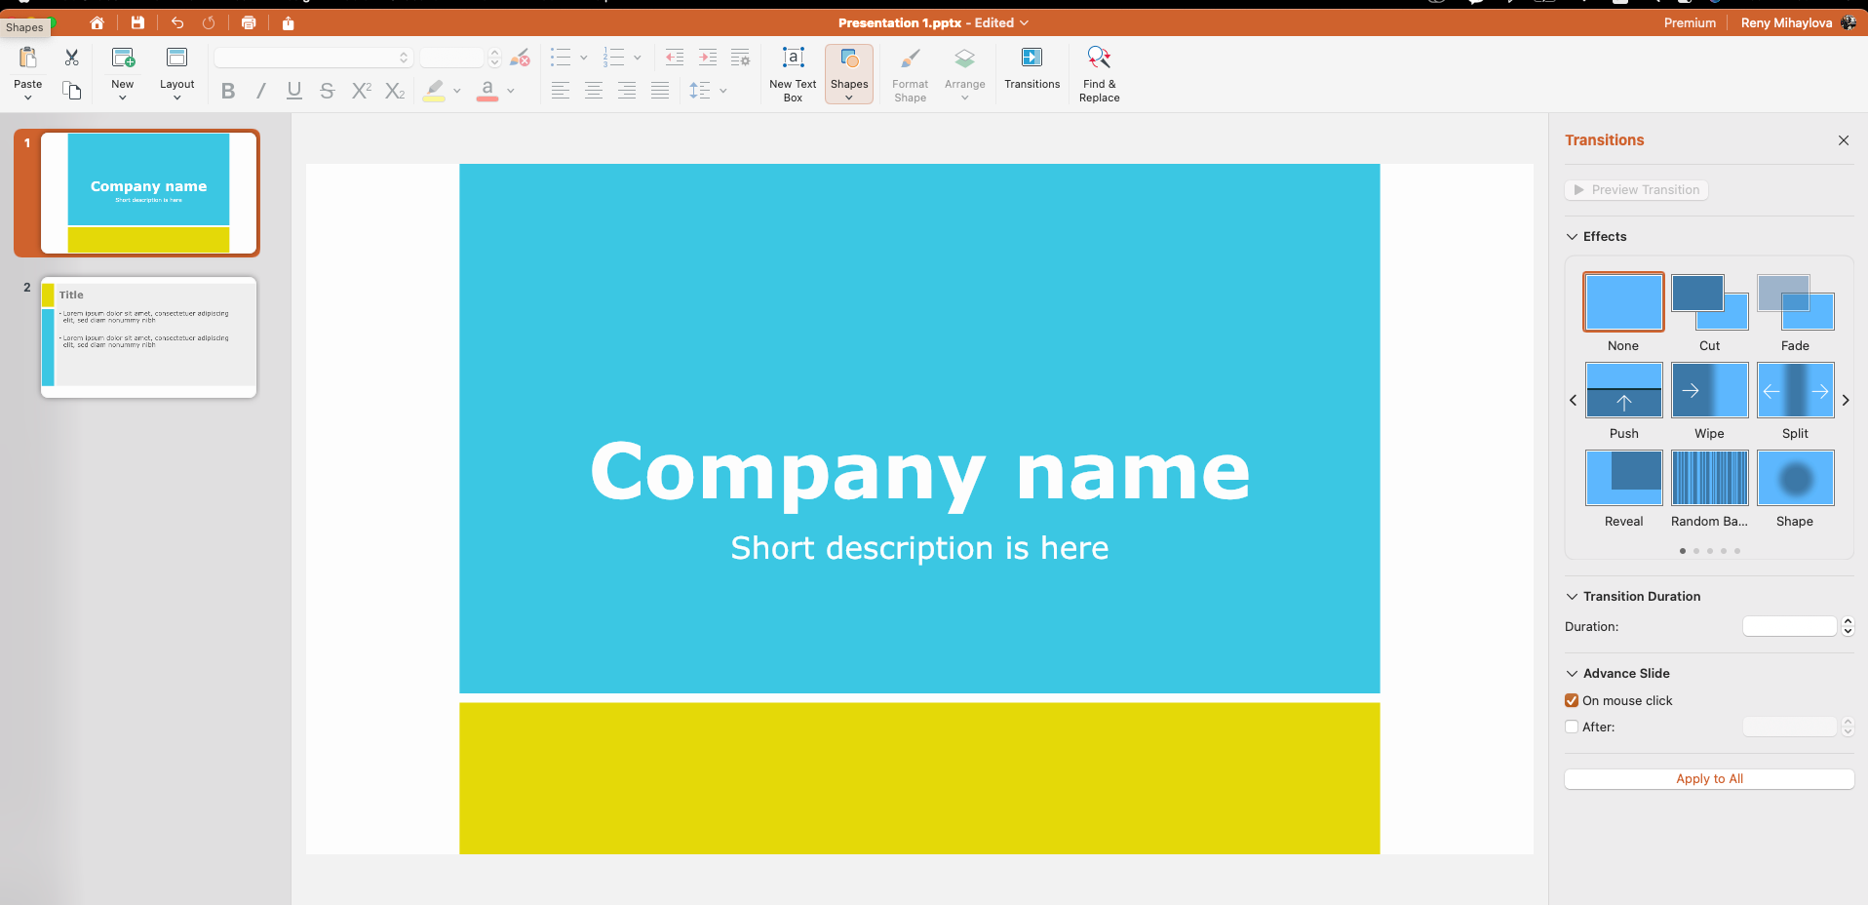Open the highlight color dropdown arrow

tap(456, 91)
